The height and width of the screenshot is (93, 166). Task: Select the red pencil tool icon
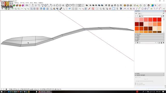pos(89,9)
